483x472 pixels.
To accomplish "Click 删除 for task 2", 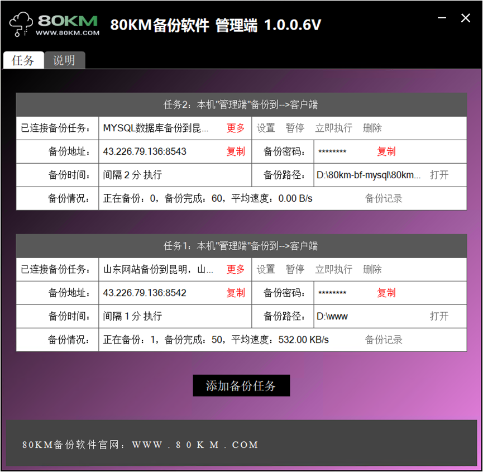I will click(372, 128).
